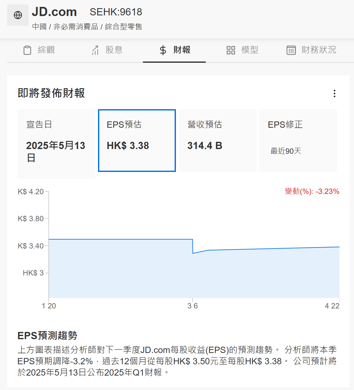Click the K$ 4.20 y-axis label

[31, 192]
